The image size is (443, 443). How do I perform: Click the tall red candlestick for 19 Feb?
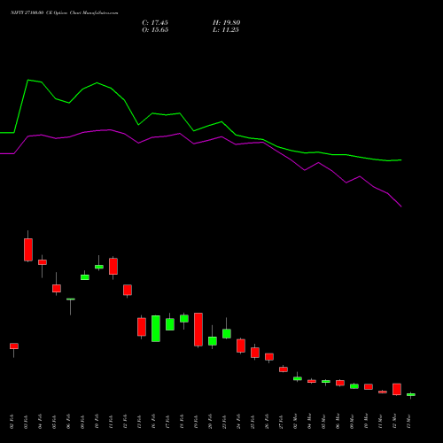[x=198, y=330]
